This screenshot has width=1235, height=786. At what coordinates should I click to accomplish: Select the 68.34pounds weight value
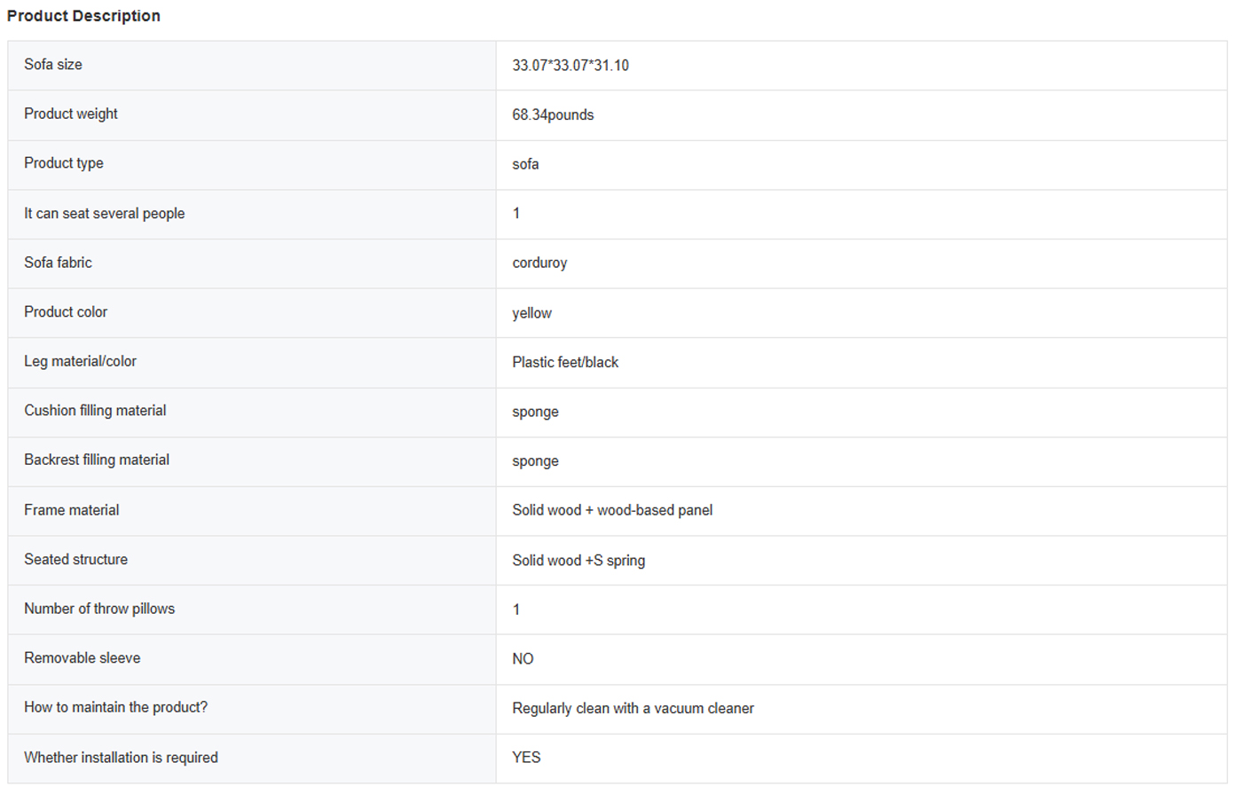pyautogui.click(x=553, y=115)
